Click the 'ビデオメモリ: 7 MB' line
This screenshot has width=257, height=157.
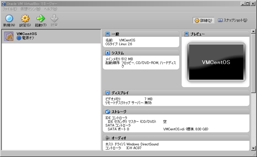(129, 99)
